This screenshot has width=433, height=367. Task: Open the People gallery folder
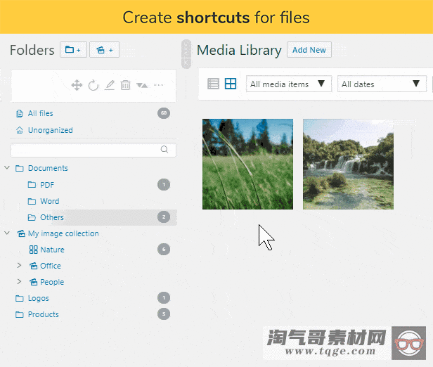click(x=52, y=282)
